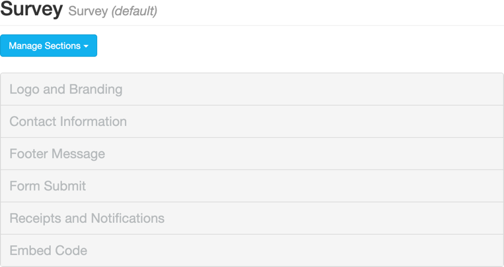Expand the Logo and Branding section
The width and height of the screenshot is (504, 267).
pos(252,89)
